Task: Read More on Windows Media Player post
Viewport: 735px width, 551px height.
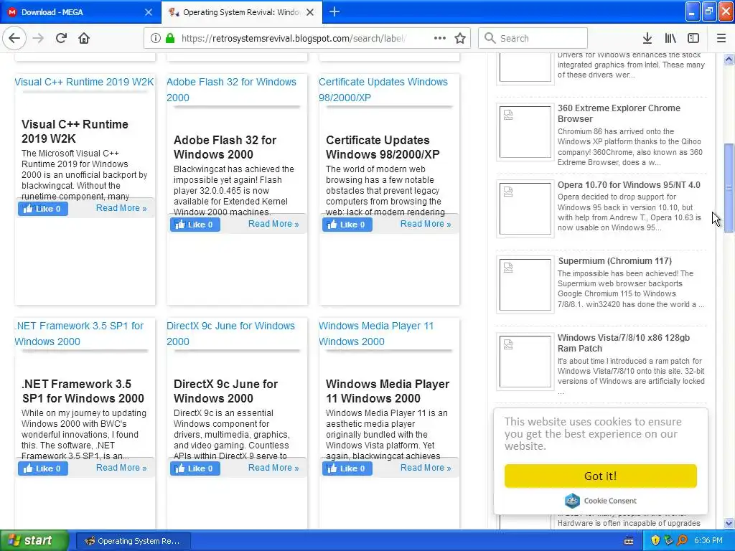Action: point(426,468)
